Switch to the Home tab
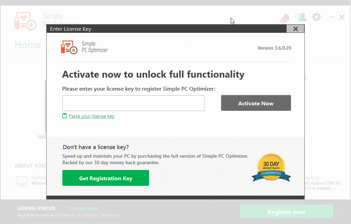Image resolution: width=351 pixels, height=224 pixels. (28, 45)
